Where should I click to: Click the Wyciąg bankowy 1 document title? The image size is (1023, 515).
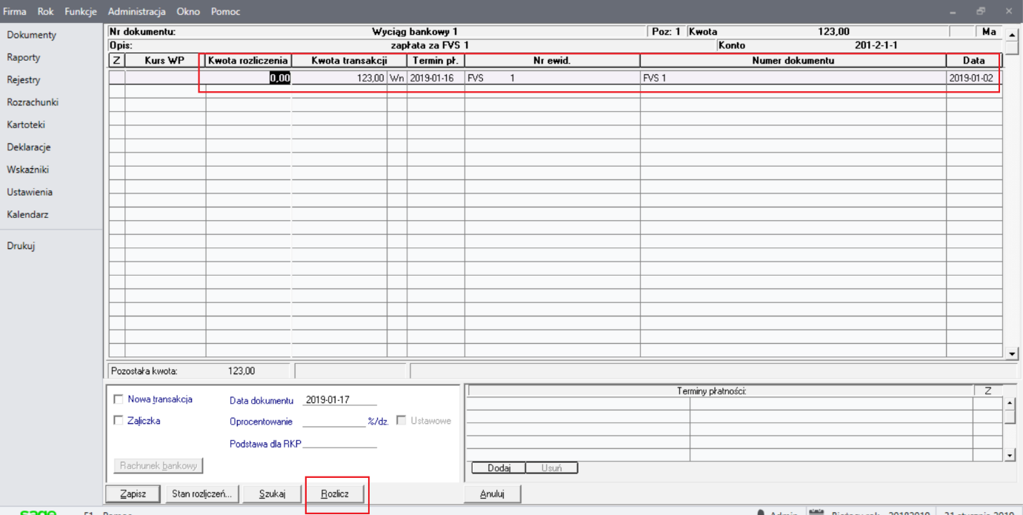click(415, 32)
